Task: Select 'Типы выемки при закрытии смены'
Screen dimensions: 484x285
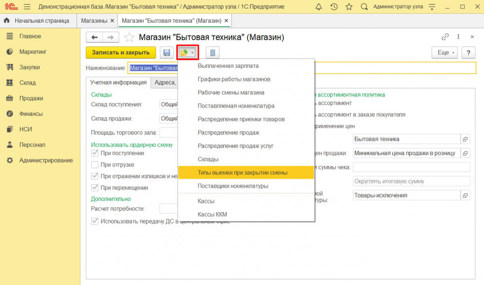Action: pyautogui.click(x=242, y=173)
